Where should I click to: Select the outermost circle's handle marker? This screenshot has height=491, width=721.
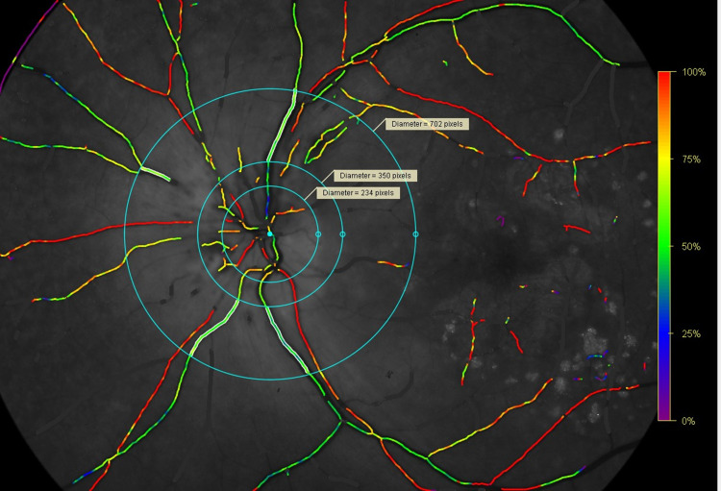click(x=416, y=234)
